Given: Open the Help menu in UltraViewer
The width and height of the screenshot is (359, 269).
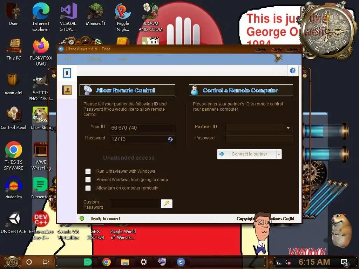Looking at the screenshot, I should click(x=123, y=59).
